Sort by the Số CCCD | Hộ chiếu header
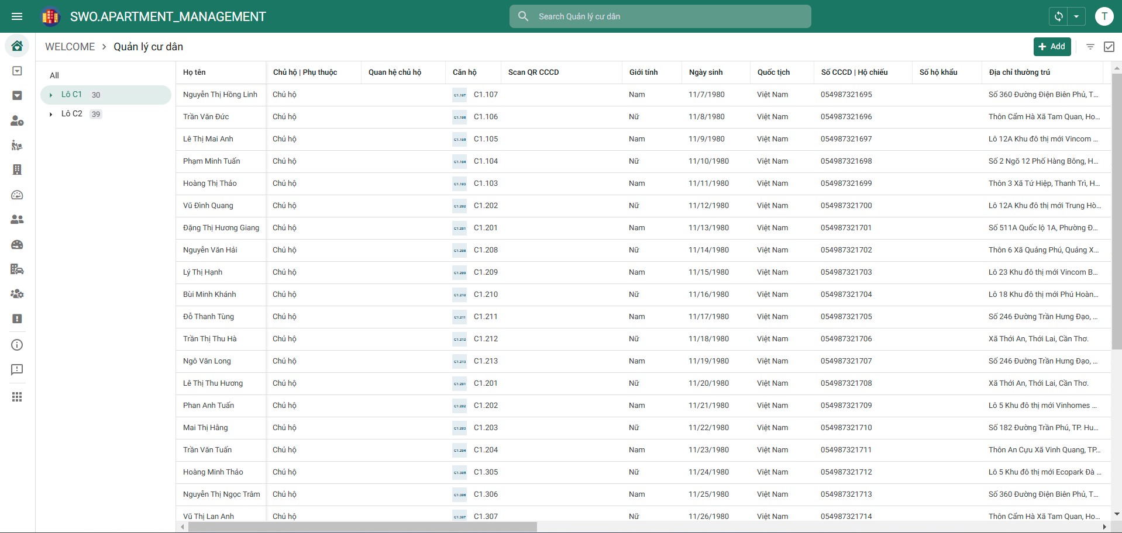 pyautogui.click(x=854, y=72)
